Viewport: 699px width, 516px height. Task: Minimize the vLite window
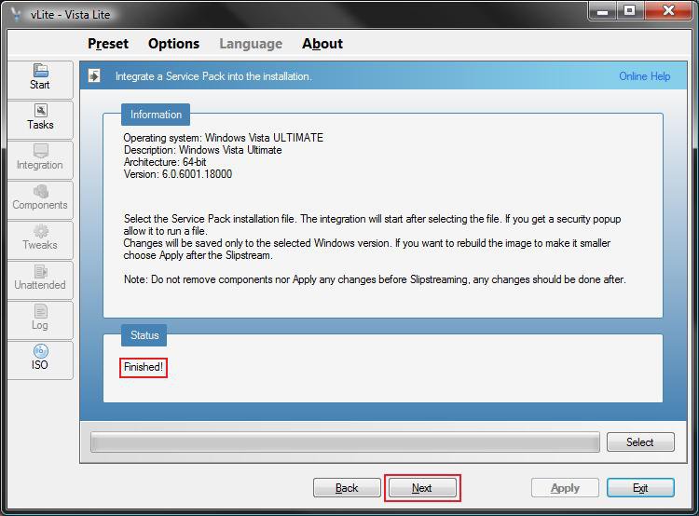[x=603, y=10]
